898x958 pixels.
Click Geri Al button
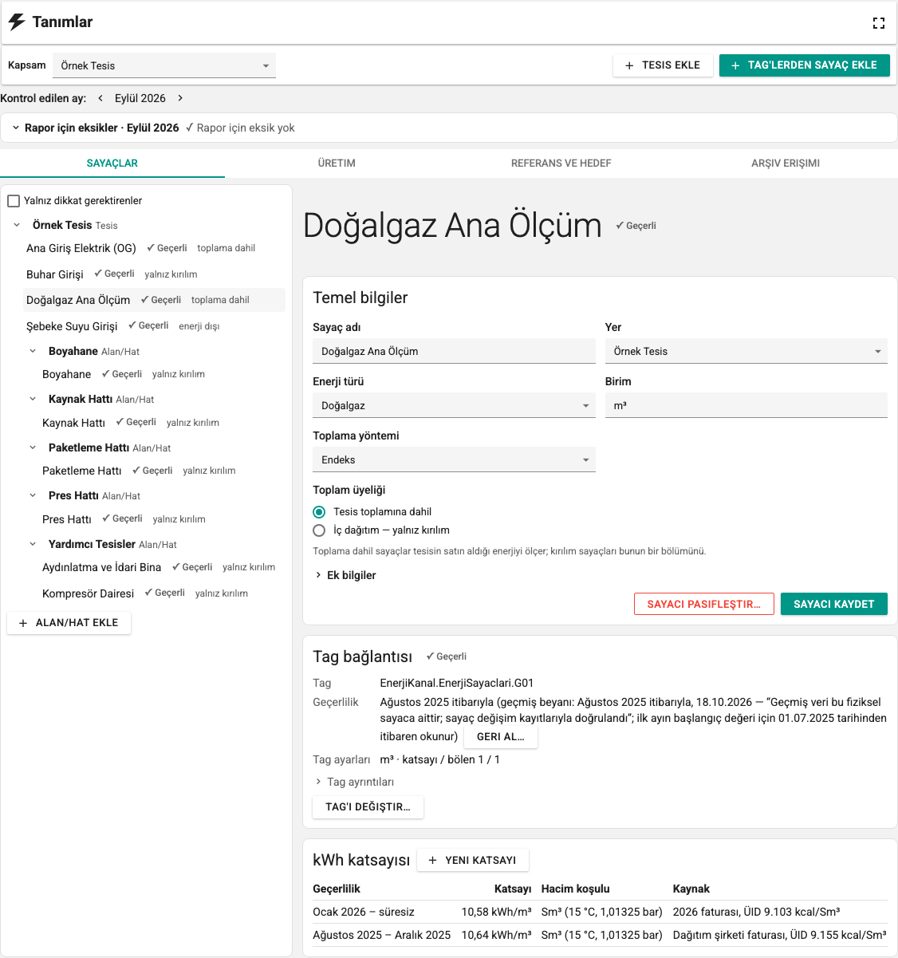[501, 737]
